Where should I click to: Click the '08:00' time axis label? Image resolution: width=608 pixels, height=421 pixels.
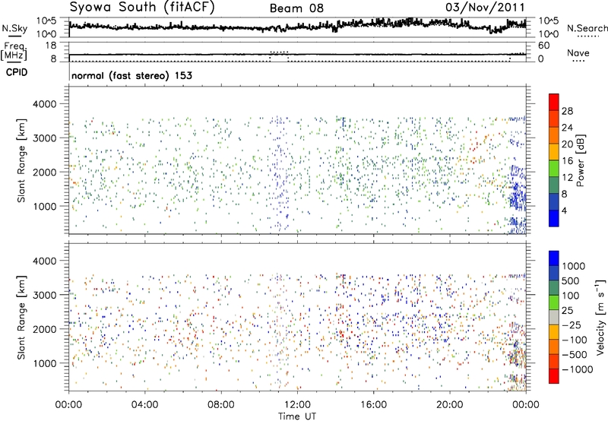(x=221, y=405)
